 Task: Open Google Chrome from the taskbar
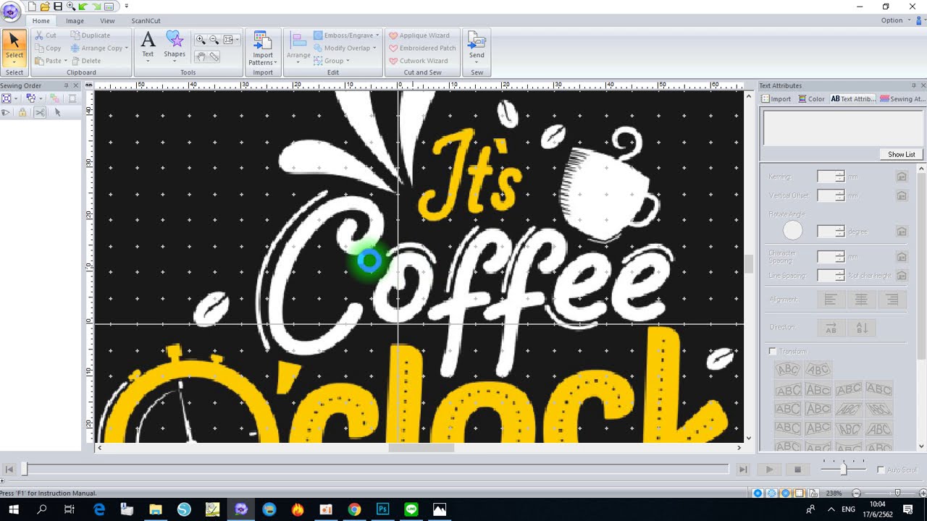point(354,509)
